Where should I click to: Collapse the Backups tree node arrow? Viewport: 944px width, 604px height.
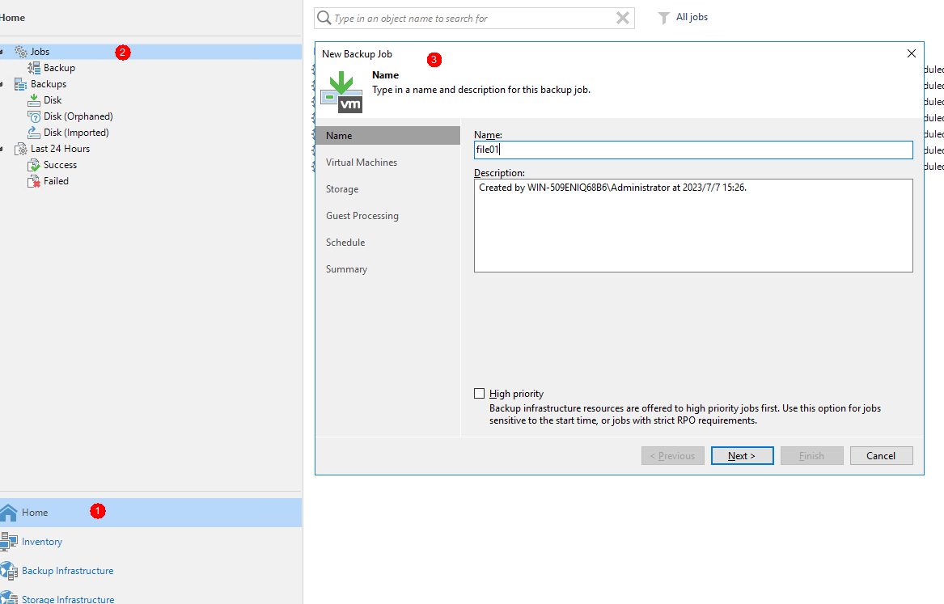coord(2,84)
